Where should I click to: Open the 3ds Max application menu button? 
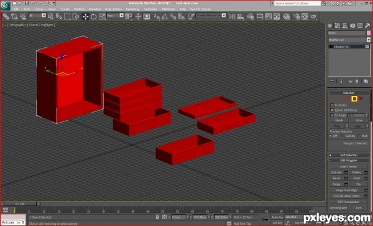6,6
